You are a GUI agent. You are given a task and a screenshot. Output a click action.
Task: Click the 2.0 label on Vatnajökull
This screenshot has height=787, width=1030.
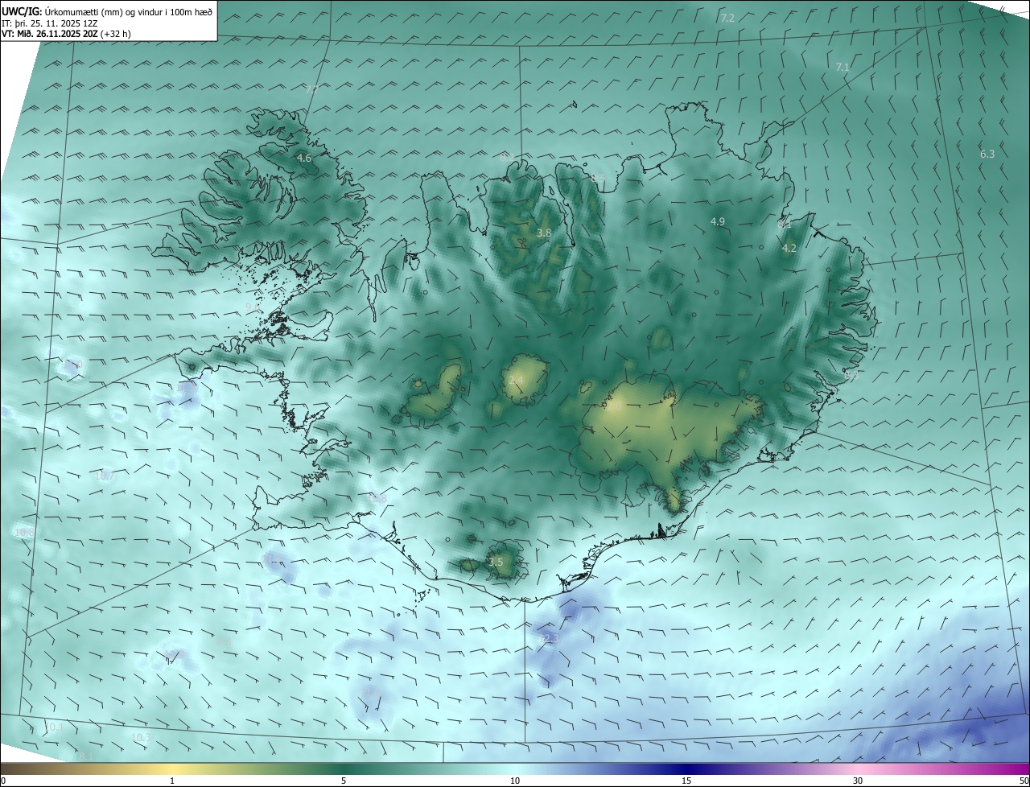(x=615, y=407)
